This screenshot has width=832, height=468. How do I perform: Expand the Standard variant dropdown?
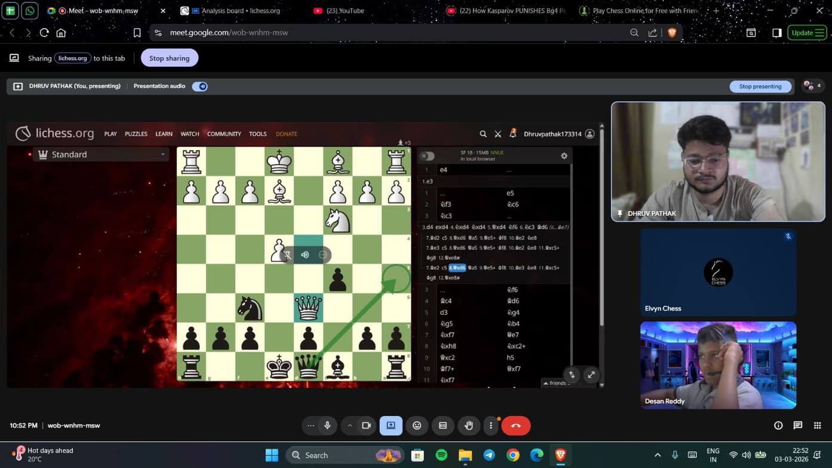pyautogui.click(x=162, y=155)
